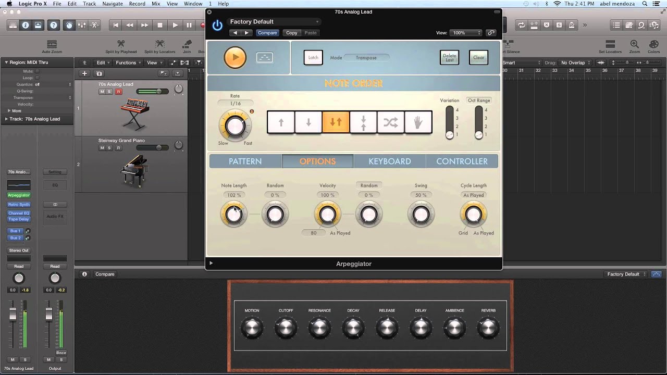Click the Compare button in plugin header
Viewport: 667px width, 375px height.
point(267,33)
